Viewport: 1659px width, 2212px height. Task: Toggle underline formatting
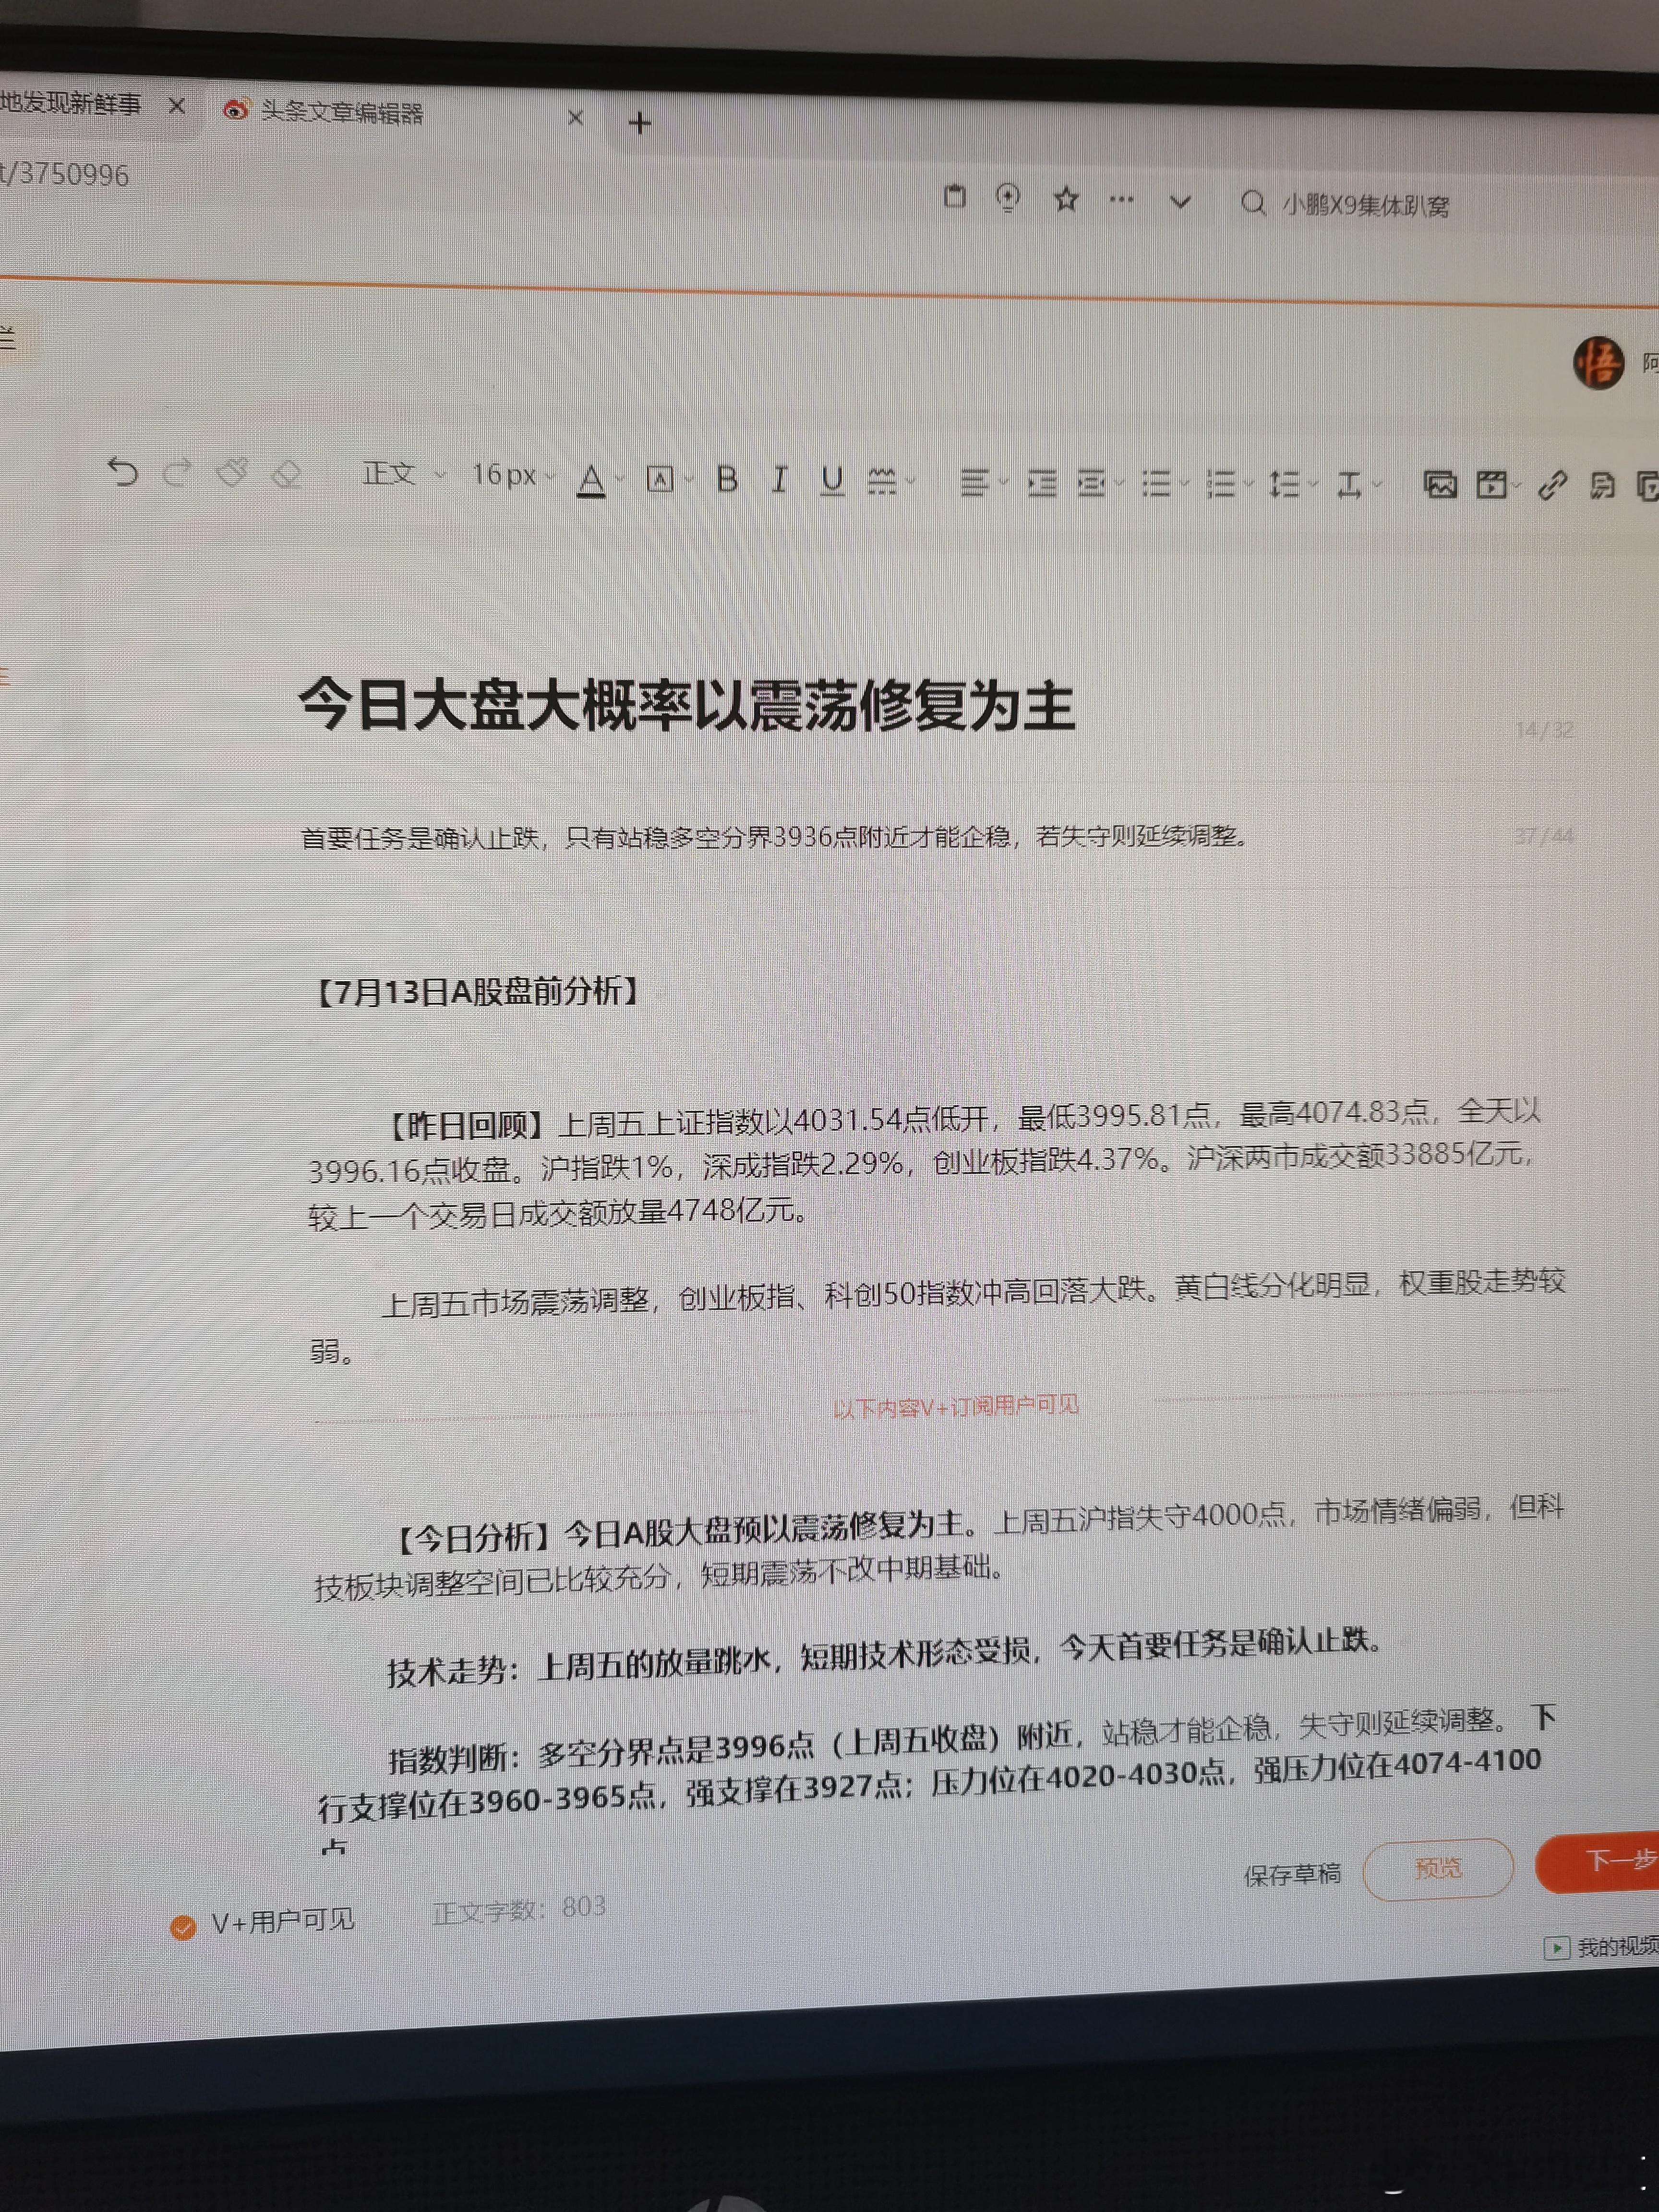[x=832, y=481]
